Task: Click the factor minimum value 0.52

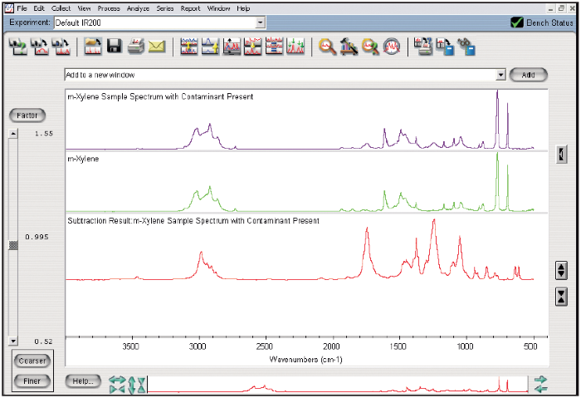Action: click(x=43, y=341)
